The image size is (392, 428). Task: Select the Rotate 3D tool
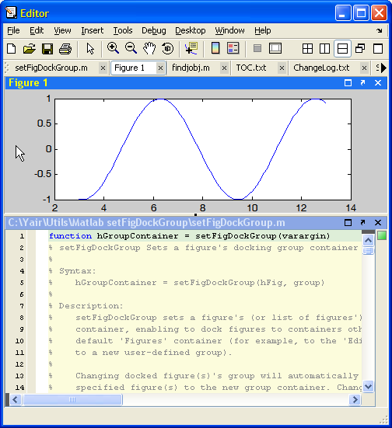(x=167, y=49)
